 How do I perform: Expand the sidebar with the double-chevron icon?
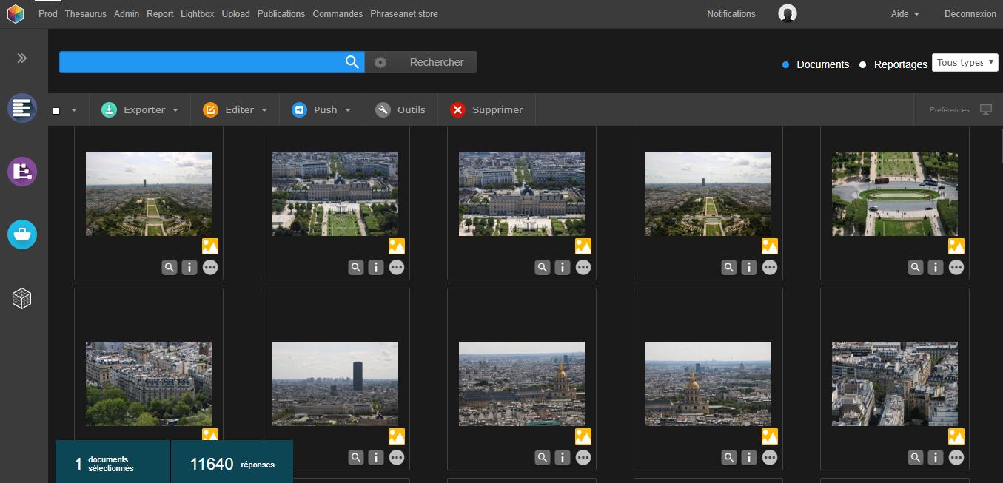(22, 58)
